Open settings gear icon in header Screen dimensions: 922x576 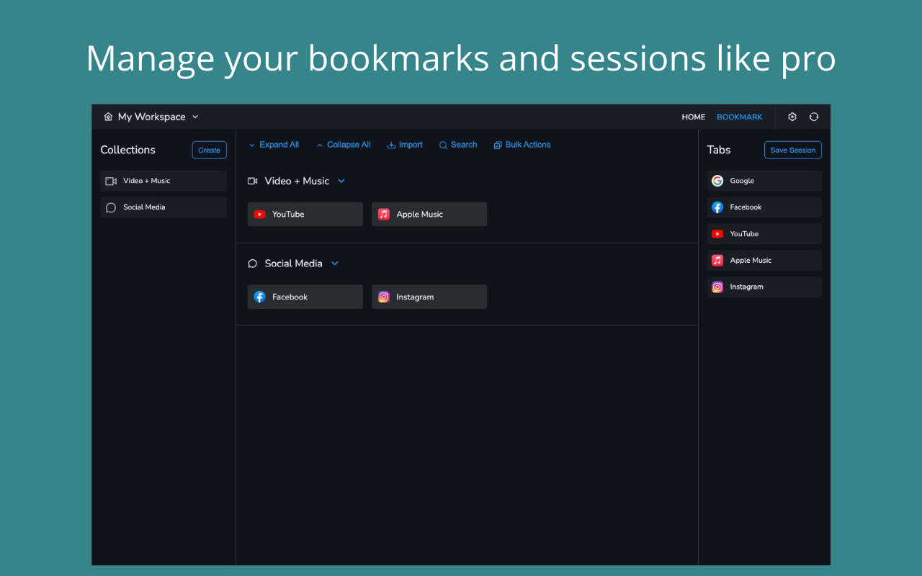tap(792, 117)
